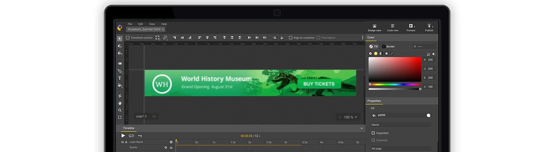
Task: Select the Pen drawing tool
Action: (x=120, y=71)
